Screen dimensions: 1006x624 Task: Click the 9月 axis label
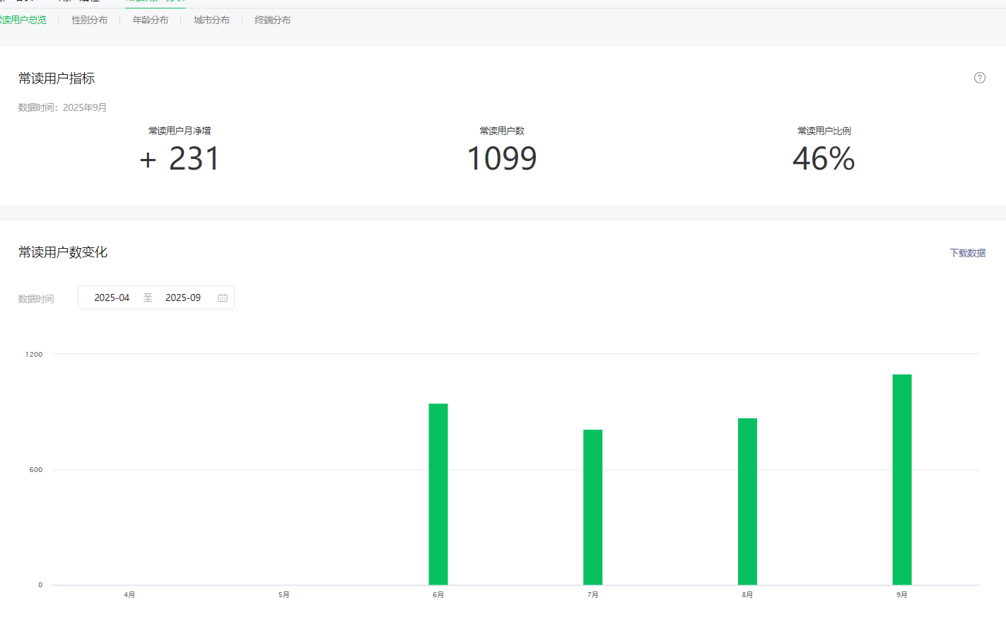click(902, 595)
